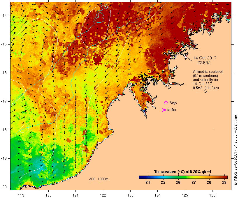The width and height of the screenshot is (239, 198).
Task: Click the longitude axis label 123
Action: click(x=130, y=195)
